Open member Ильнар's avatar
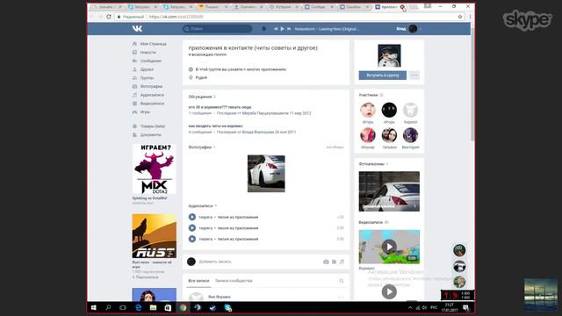 click(368, 135)
